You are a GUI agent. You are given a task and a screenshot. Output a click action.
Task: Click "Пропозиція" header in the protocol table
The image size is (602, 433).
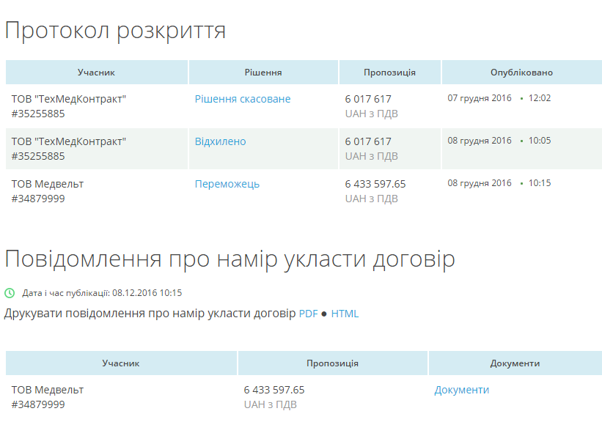[x=389, y=73]
